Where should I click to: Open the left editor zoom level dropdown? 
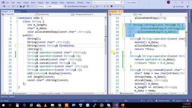[x=5, y=93]
